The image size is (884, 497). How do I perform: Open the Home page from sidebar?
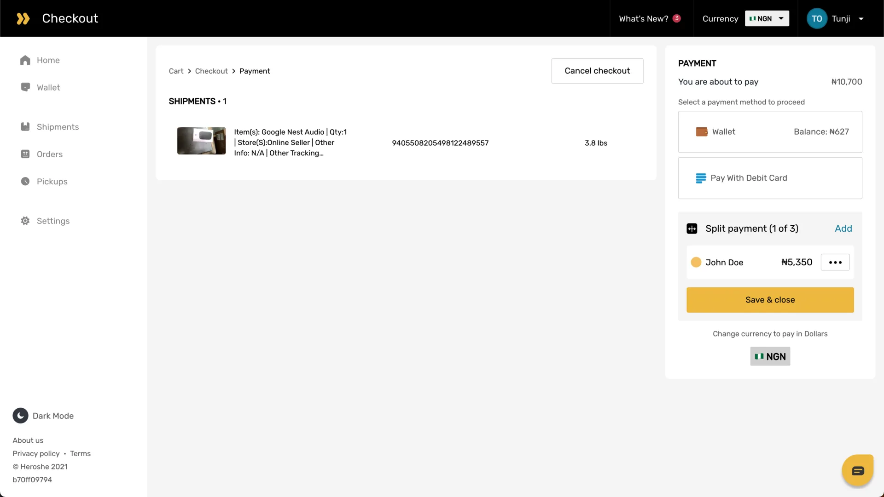pyautogui.click(x=40, y=60)
